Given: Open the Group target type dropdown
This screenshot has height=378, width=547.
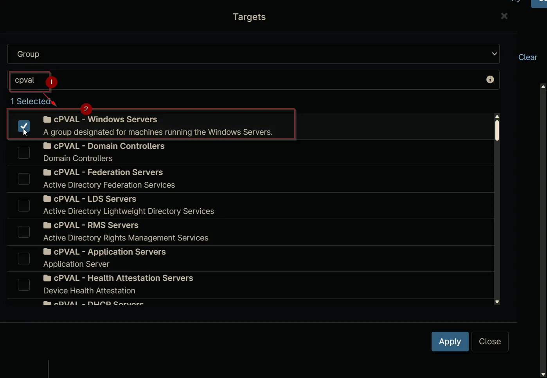Looking at the screenshot, I should [x=254, y=54].
